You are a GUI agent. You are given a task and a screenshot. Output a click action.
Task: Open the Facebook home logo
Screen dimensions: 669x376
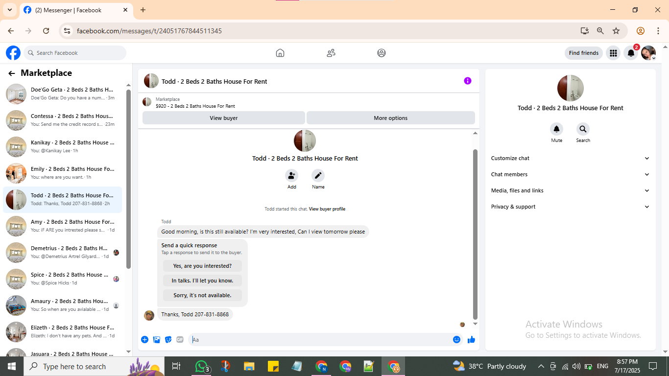pyautogui.click(x=13, y=53)
